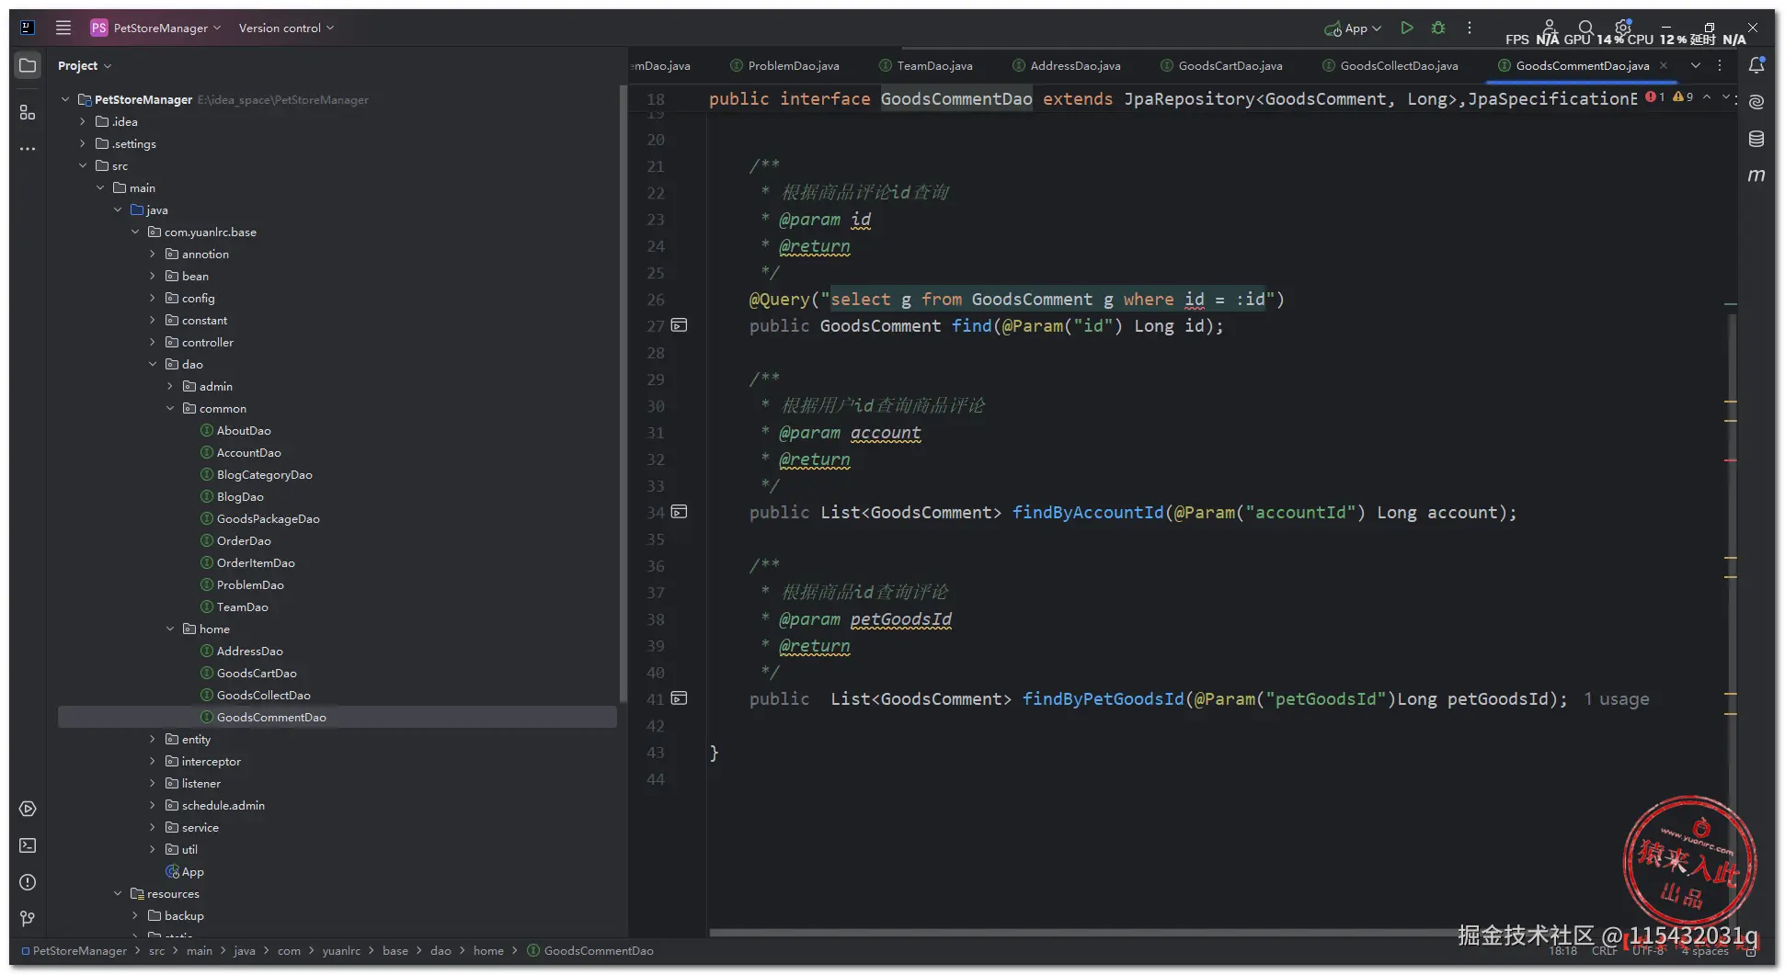1785x975 pixels.
Task: Open the PetStoreManager project dropdown
Action: pos(156,28)
